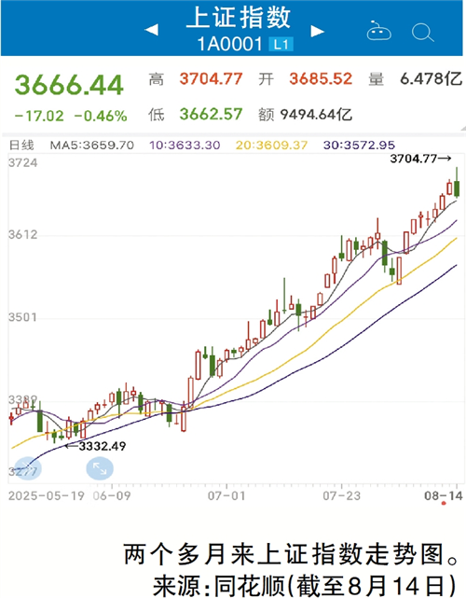Go to previous index with left arrow
This screenshot has height=598, width=466.
click(152, 30)
